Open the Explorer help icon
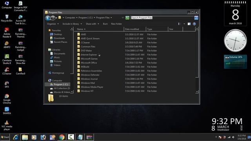This screenshot has width=251, height=141. pyautogui.click(x=194, y=24)
